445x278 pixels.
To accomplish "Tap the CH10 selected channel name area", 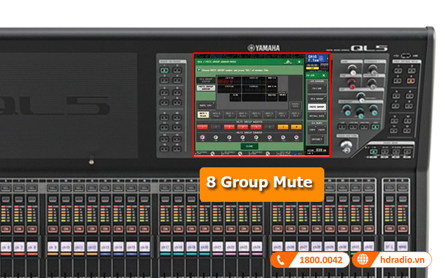I will click(316, 58).
